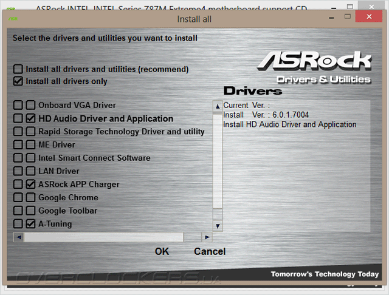The image size is (389, 295).
Task: Minimize the Install all window
Action: (x=331, y=18)
